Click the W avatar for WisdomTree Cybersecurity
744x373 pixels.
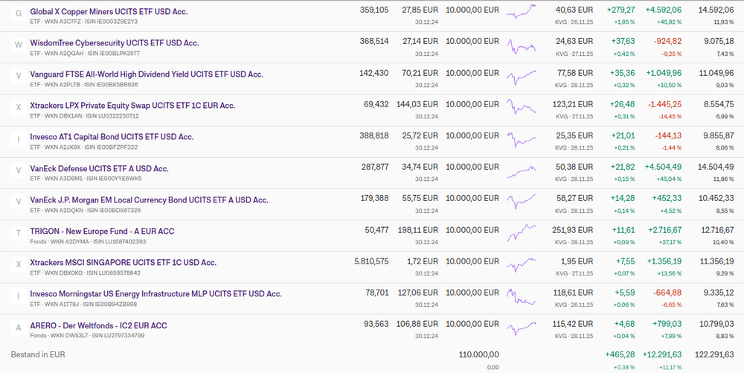coord(19,45)
